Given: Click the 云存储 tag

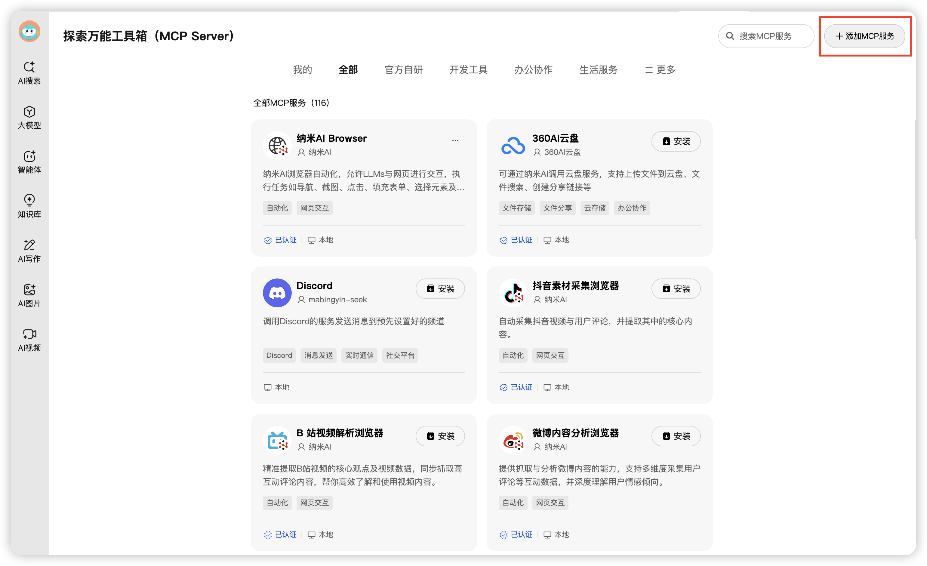Looking at the screenshot, I should point(594,208).
